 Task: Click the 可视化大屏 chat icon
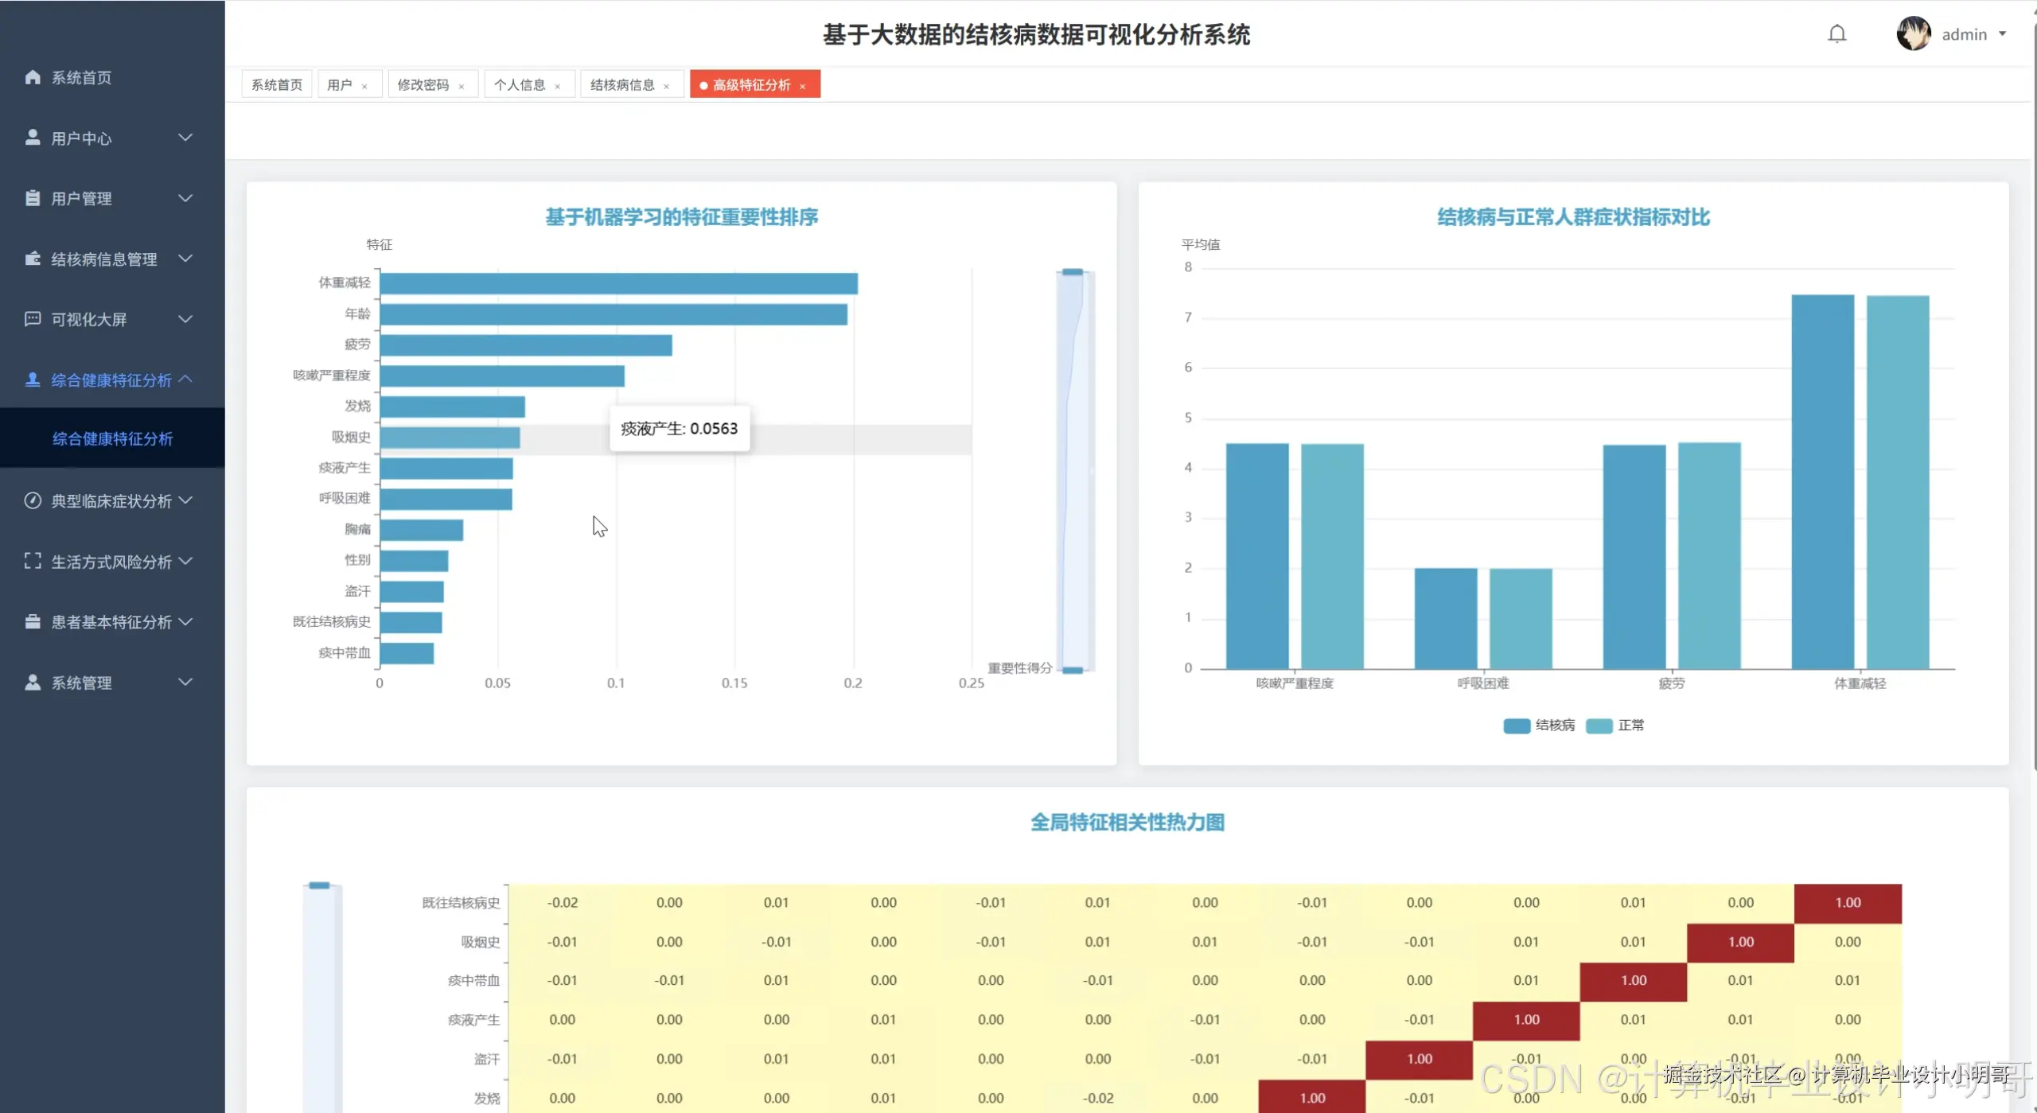[x=33, y=319]
